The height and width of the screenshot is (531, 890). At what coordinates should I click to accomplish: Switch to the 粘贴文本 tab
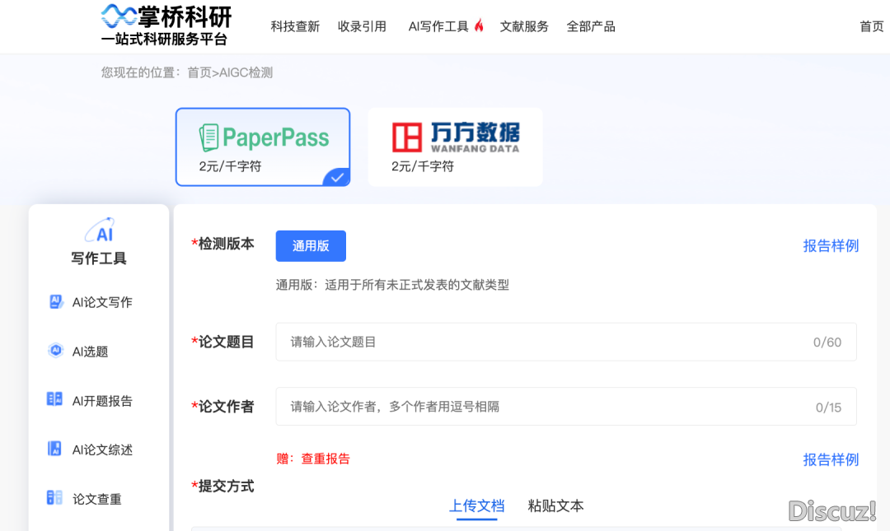555,506
